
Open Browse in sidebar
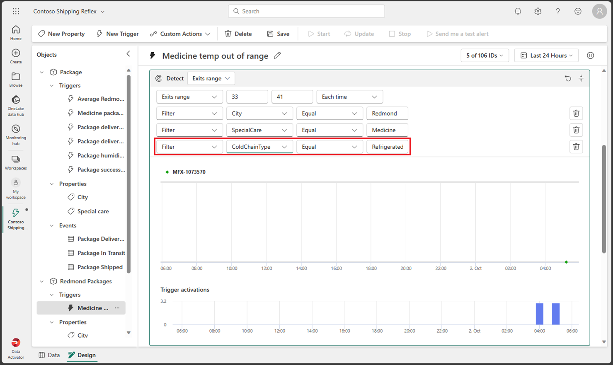point(16,80)
